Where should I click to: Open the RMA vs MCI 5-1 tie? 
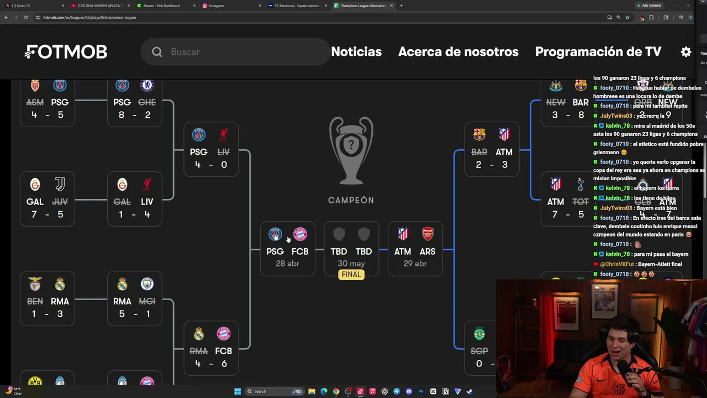[134, 298]
